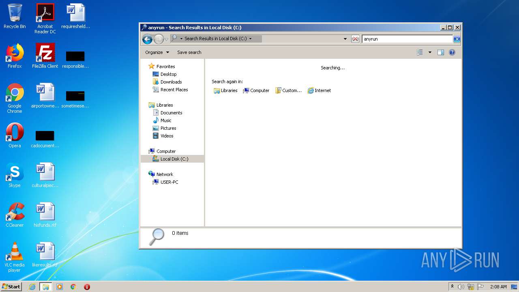Toggle the preview pane icon
519x292 pixels.
[x=441, y=52]
